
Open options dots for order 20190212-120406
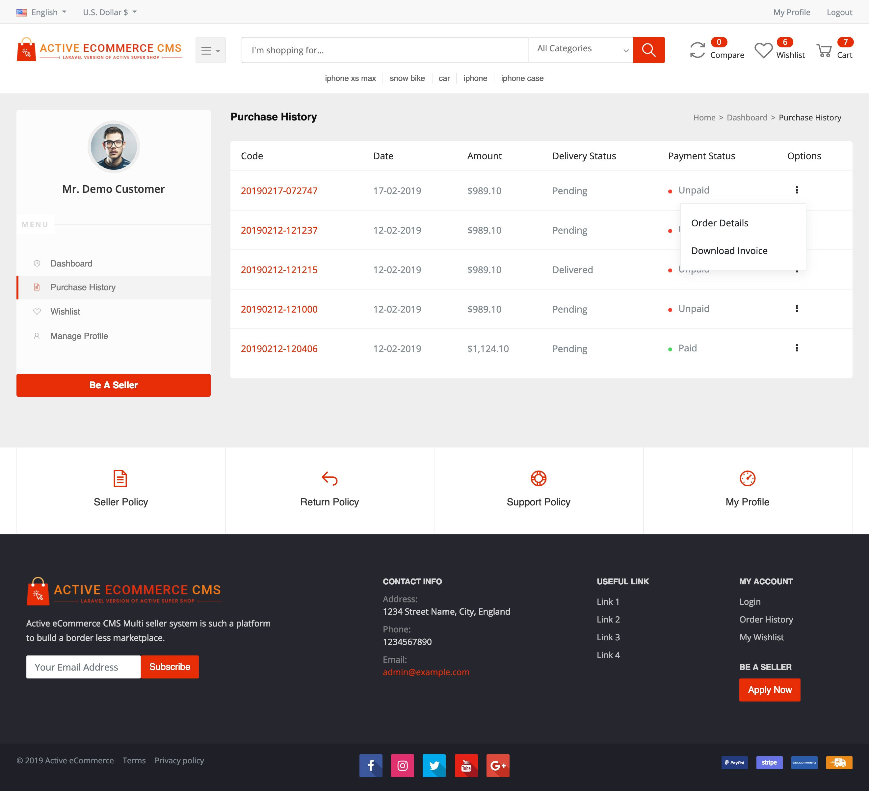(x=797, y=348)
